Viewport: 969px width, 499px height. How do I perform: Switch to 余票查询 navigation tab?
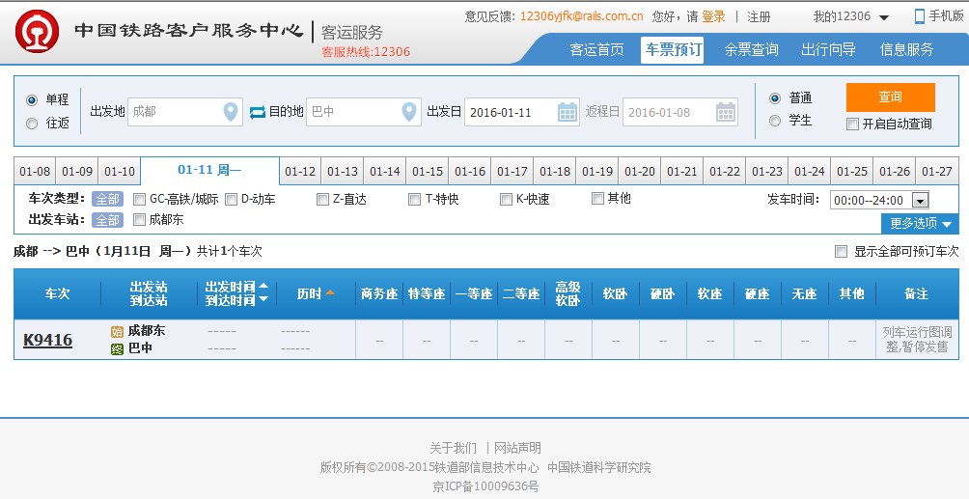click(x=751, y=50)
